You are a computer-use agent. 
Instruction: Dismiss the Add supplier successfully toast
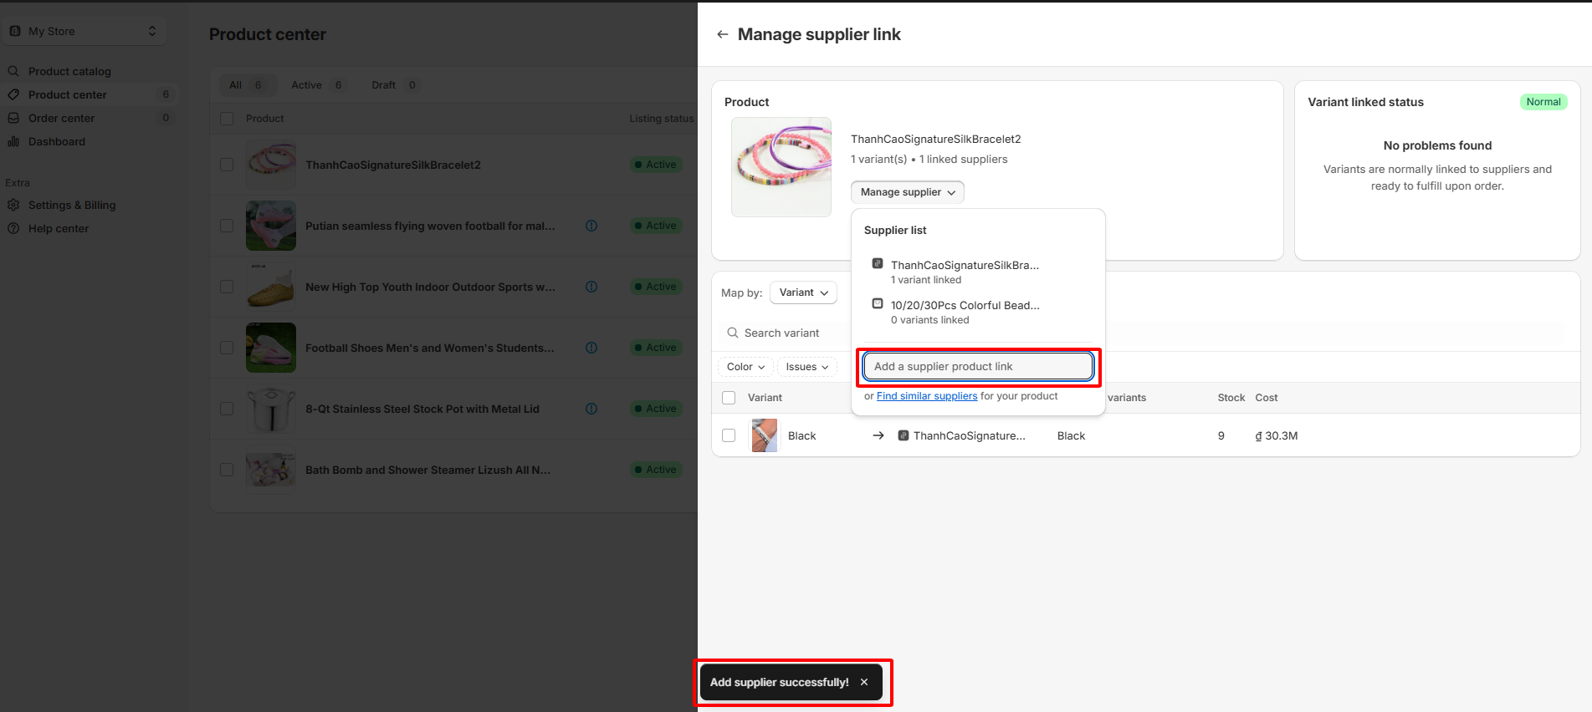coord(864,682)
